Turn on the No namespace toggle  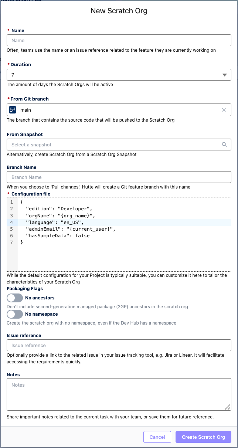(15, 314)
